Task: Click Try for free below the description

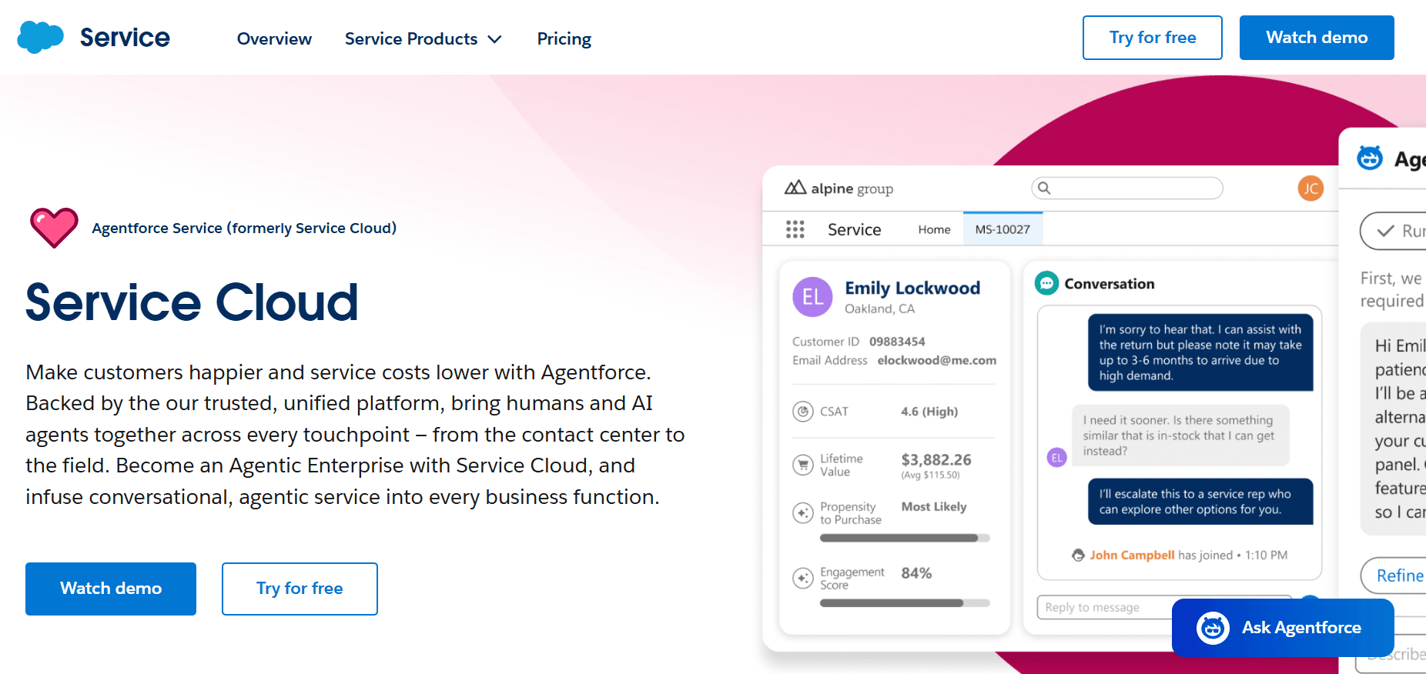Action: point(300,589)
